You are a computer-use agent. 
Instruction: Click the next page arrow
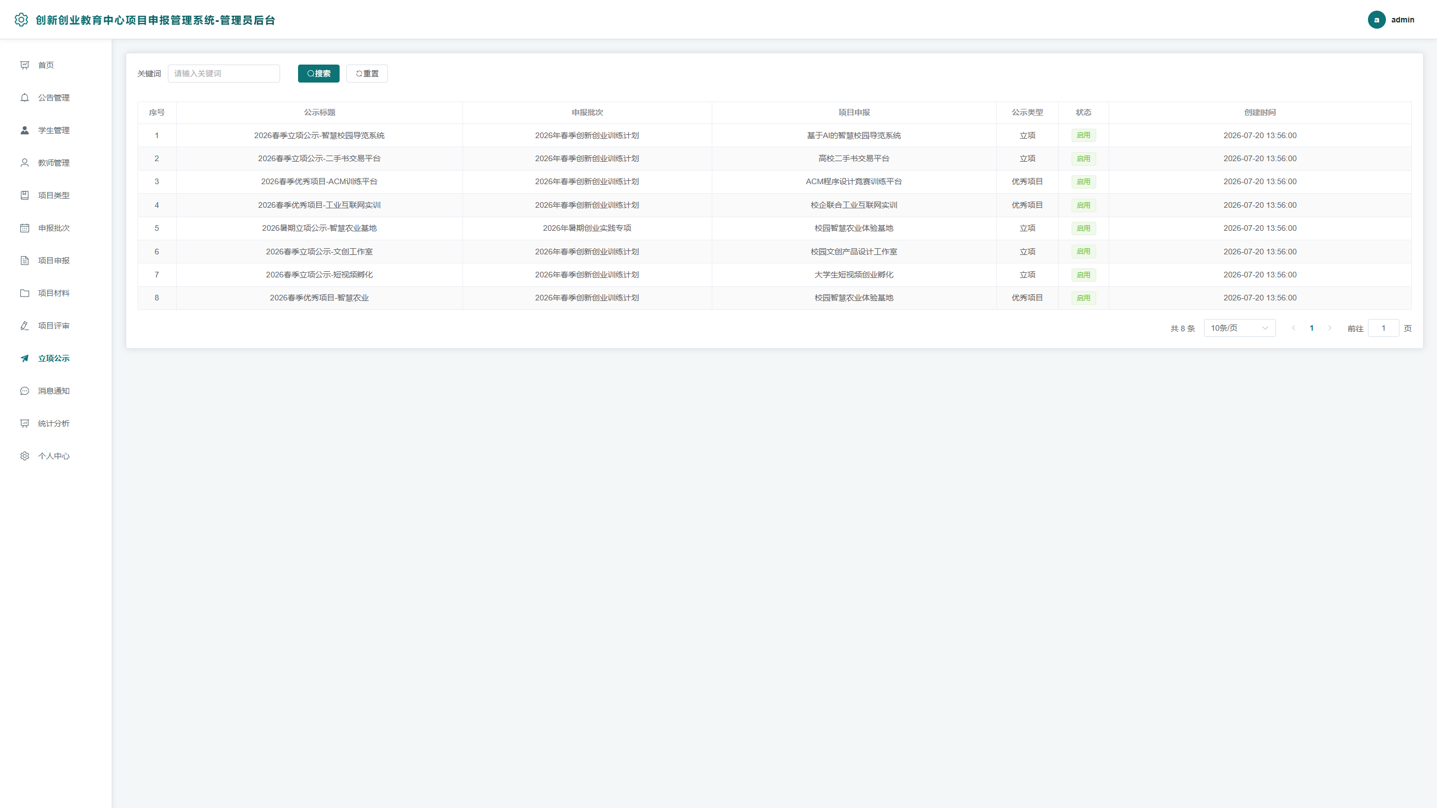(x=1329, y=328)
